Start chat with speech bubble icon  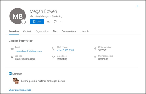tap(55, 22)
